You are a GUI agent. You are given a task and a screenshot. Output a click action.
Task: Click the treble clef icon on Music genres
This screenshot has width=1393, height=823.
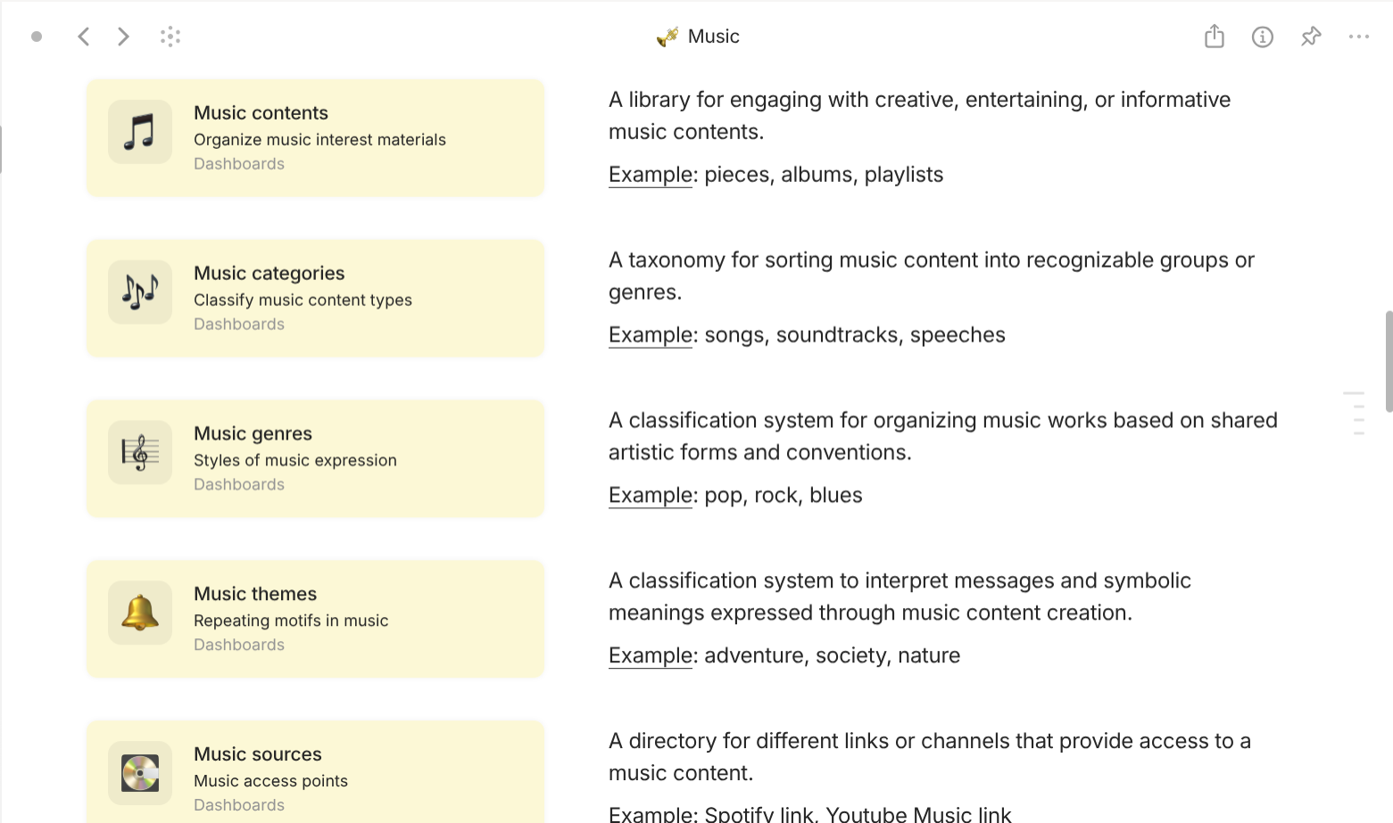tap(139, 452)
